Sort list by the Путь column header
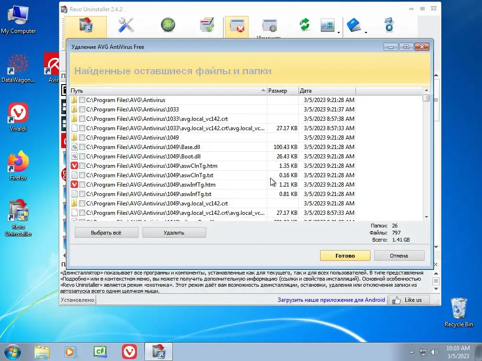 pos(168,91)
